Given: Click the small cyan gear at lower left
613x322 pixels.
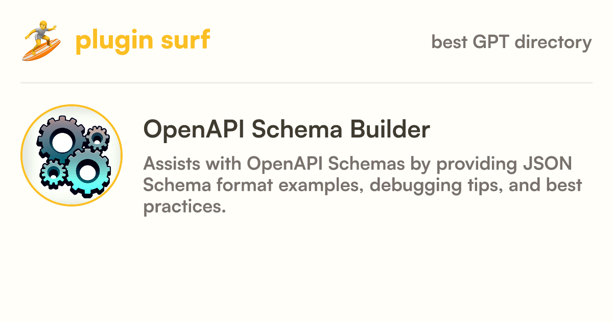Looking at the screenshot, I should point(53,173).
